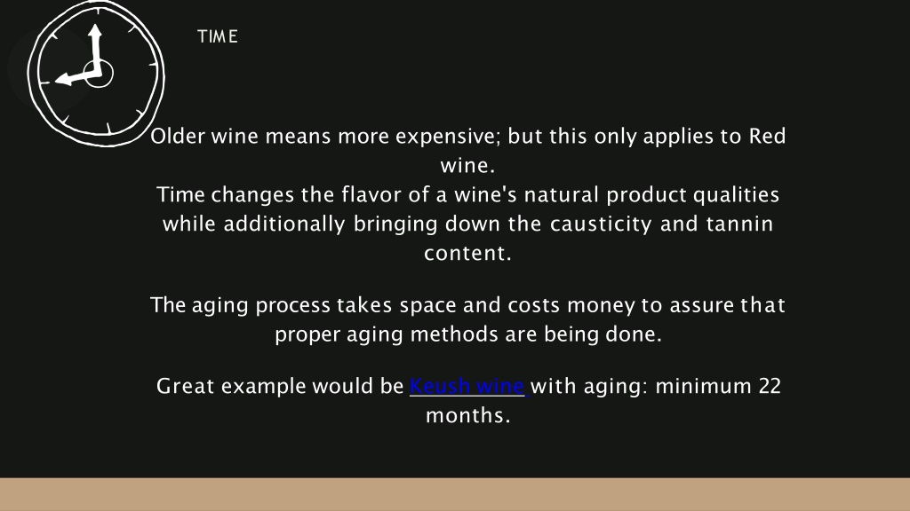Click the small circle at clock center
910x511 pixels.
pyautogui.click(x=99, y=75)
